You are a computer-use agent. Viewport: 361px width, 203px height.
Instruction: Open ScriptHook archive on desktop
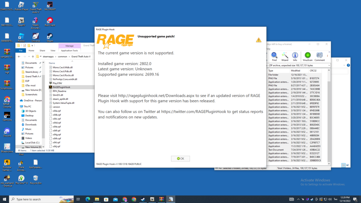tap(7, 85)
